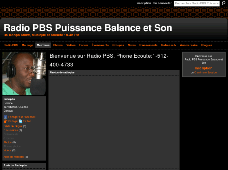Click the orange Partager person icon
228x170 pixels.
pyautogui.click(x=6, y=121)
